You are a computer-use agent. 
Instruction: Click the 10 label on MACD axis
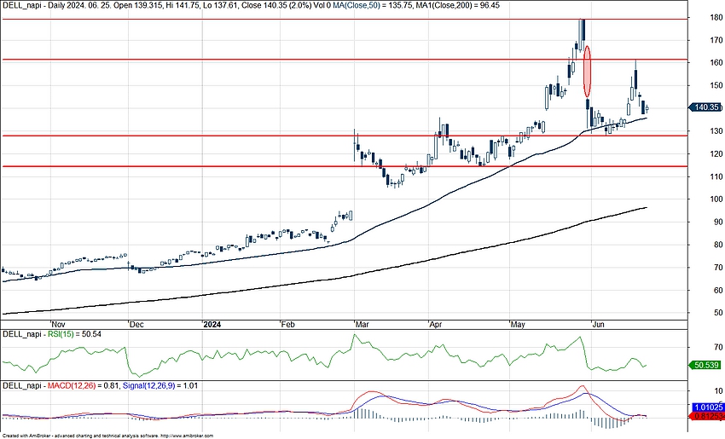coord(718,391)
